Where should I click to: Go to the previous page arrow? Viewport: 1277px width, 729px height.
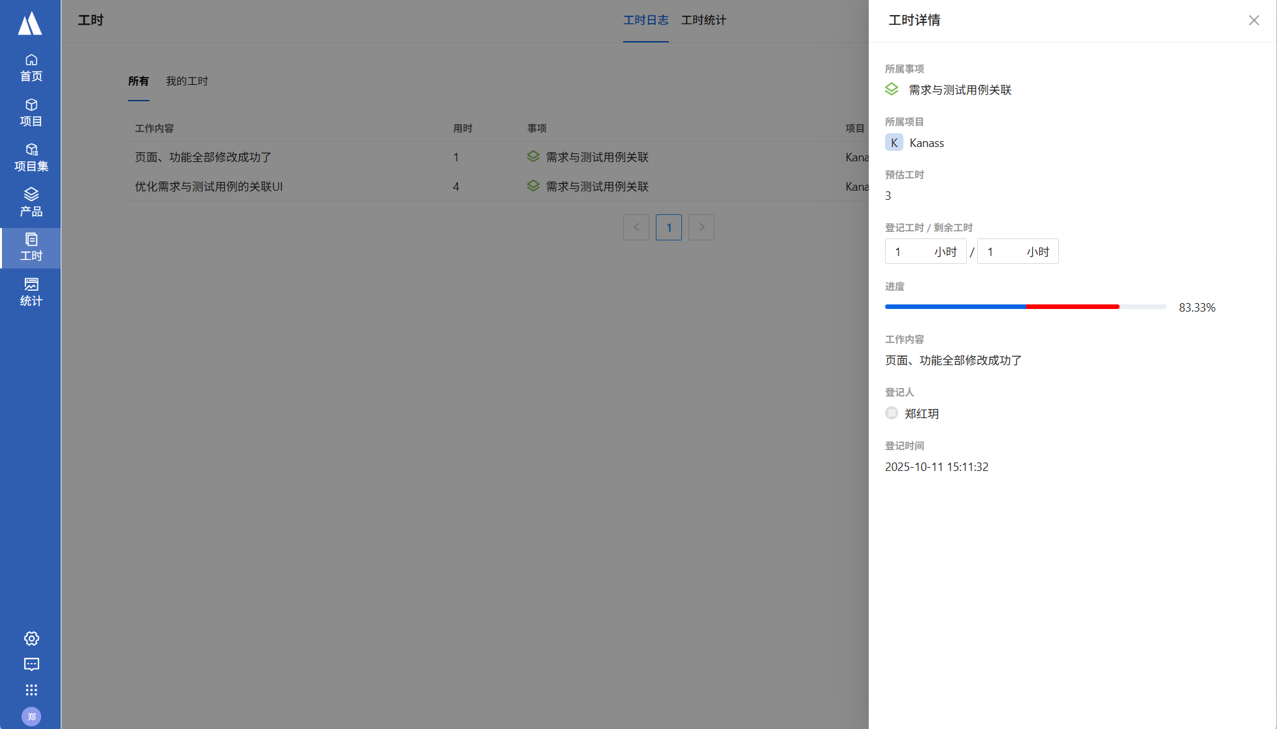pyautogui.click(x=636, y=227)
